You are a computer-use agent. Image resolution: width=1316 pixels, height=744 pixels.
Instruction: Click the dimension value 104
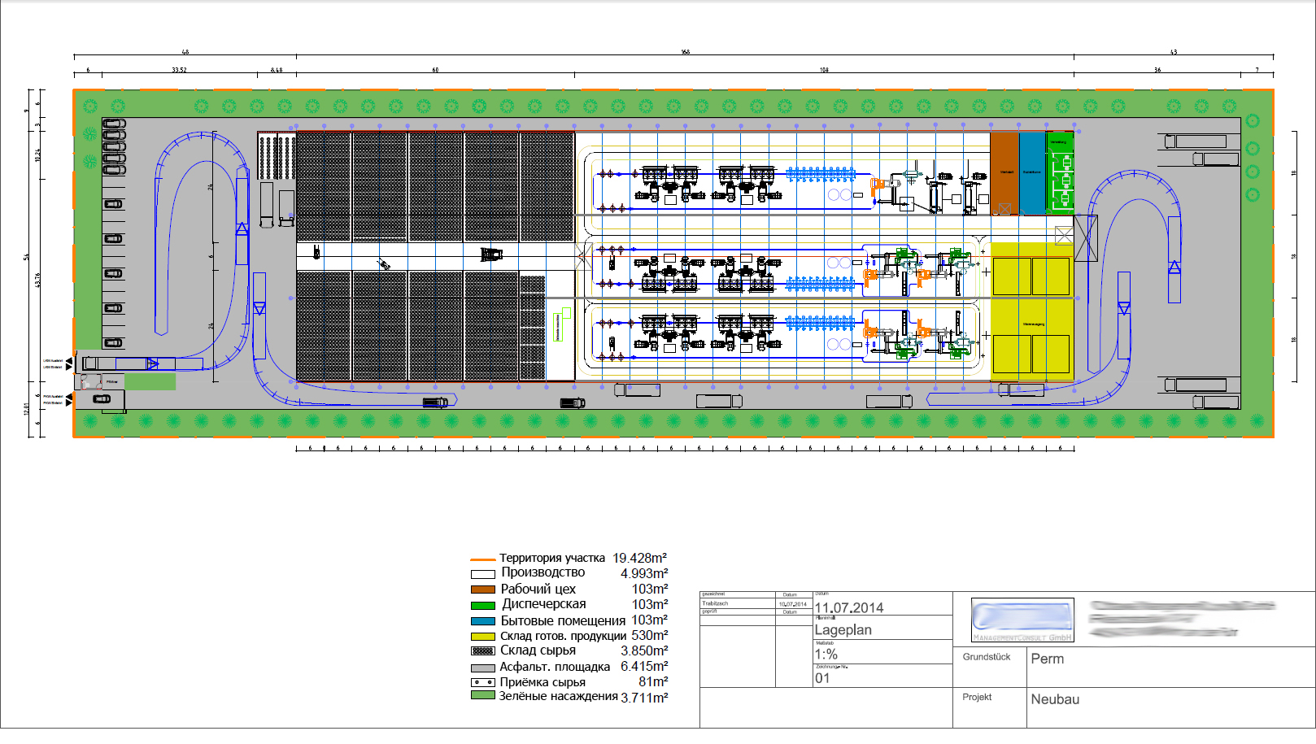824,70
